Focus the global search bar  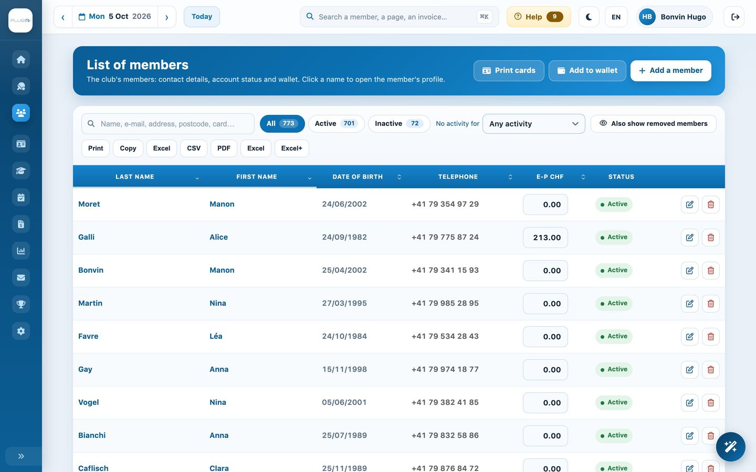tap(400, 17)
